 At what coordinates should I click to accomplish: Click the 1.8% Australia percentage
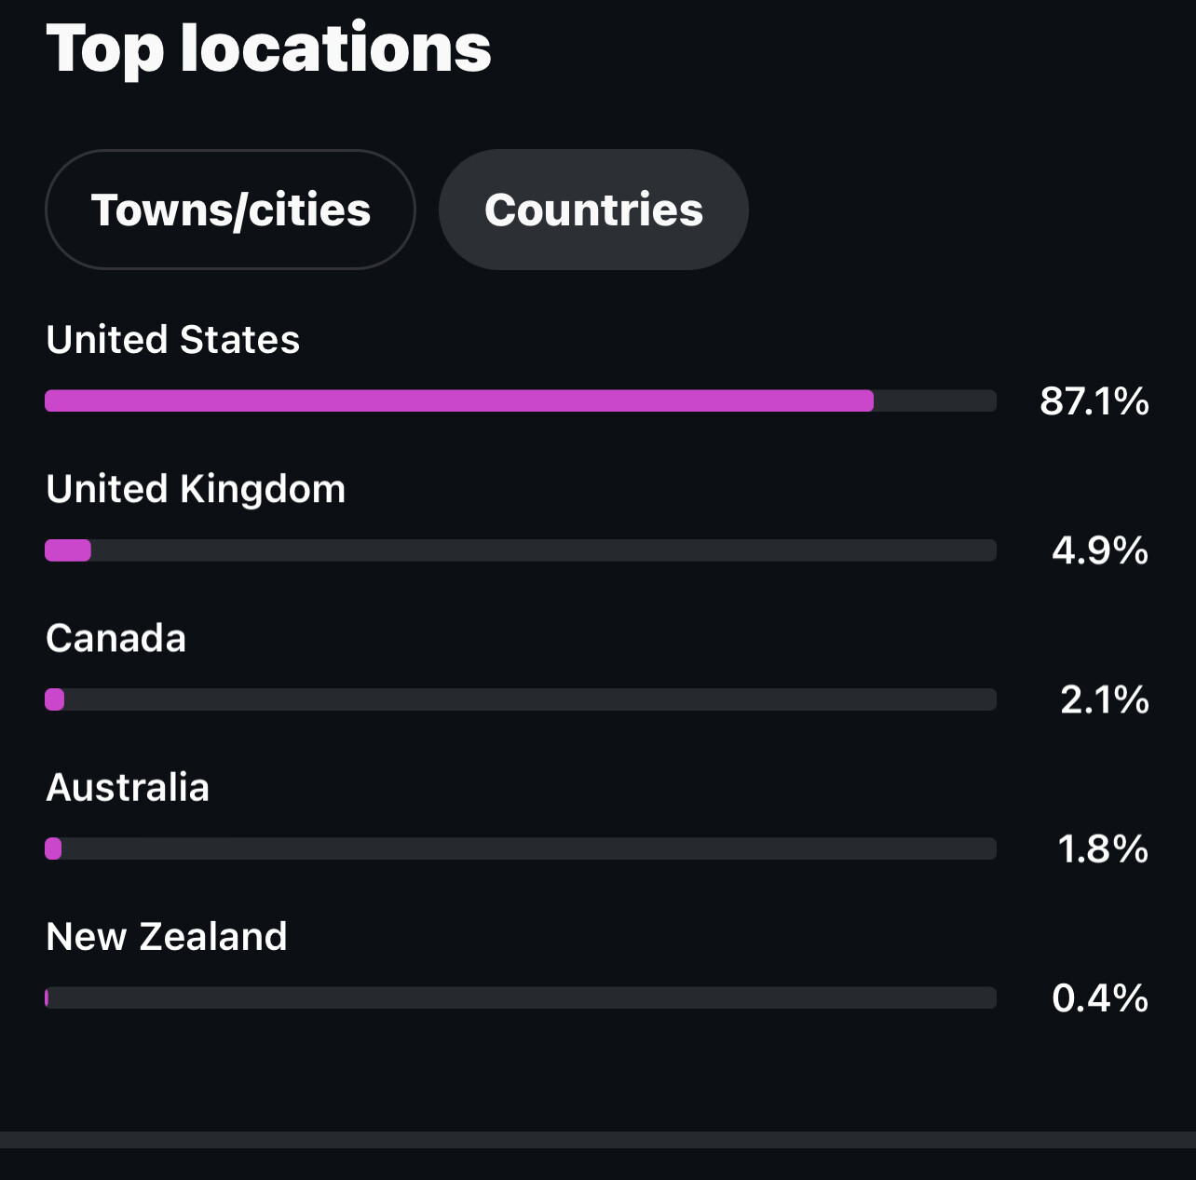pos(1103,848)
